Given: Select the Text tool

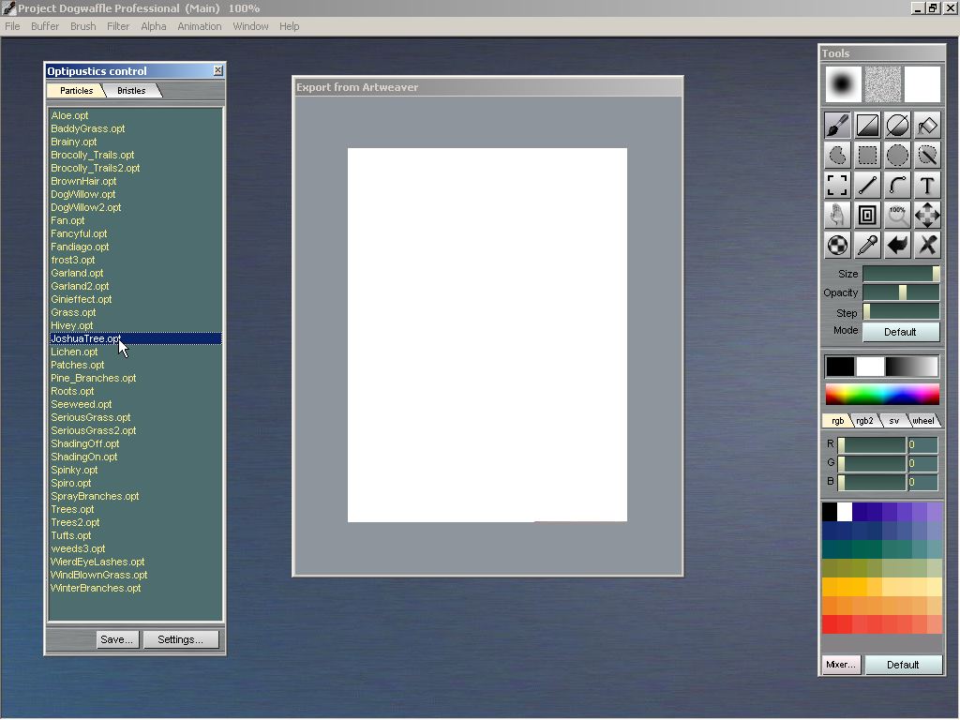Looking at the screenshot, I should [927, 186].
